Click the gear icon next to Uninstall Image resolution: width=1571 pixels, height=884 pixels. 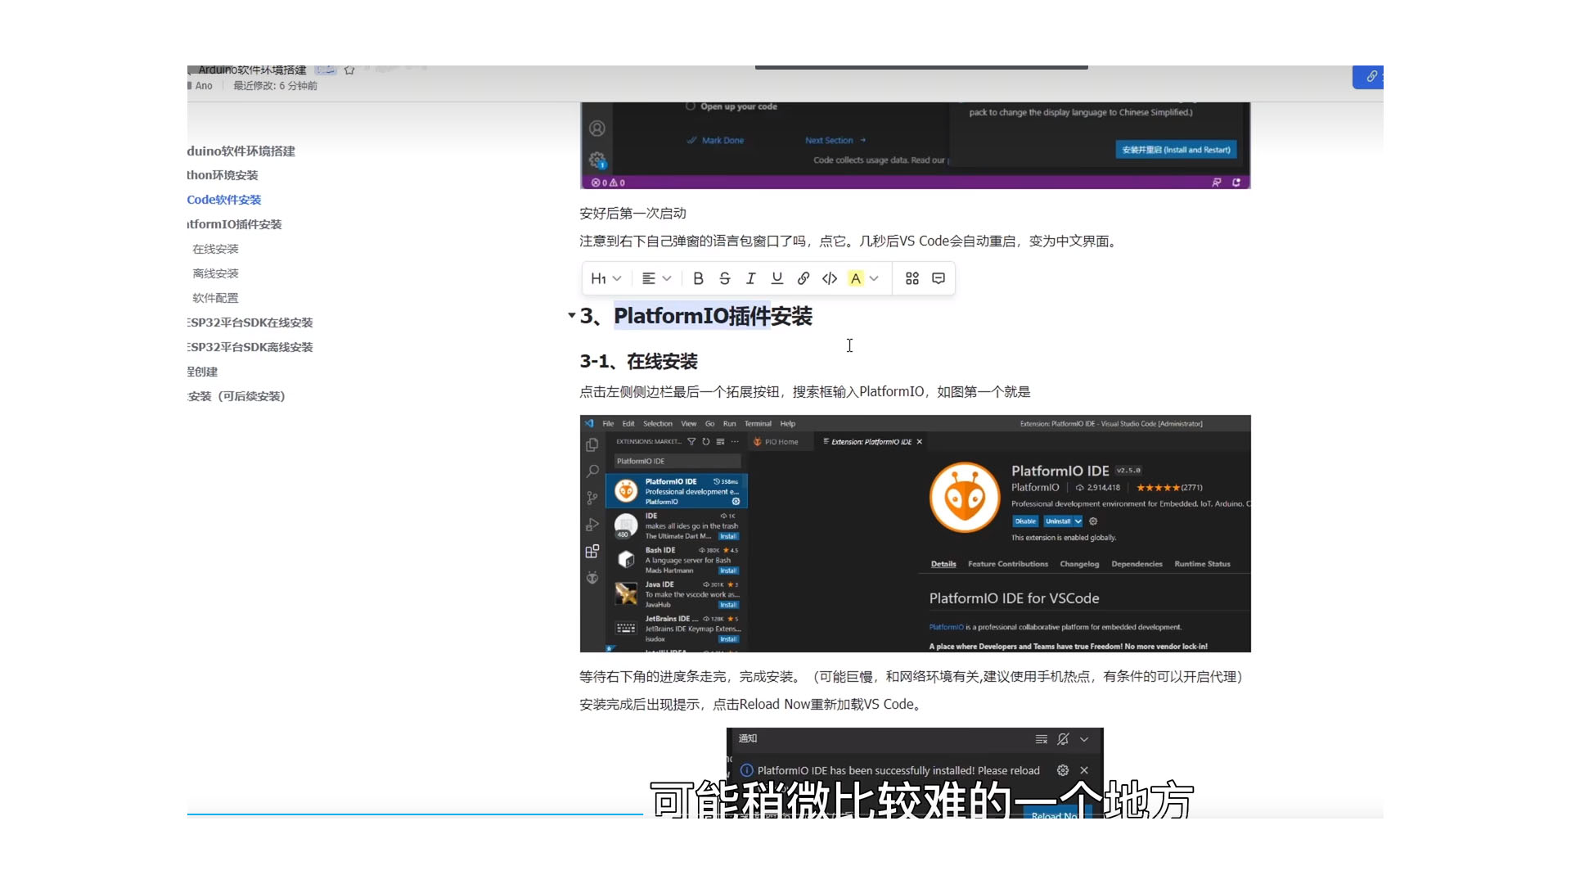1093,521
